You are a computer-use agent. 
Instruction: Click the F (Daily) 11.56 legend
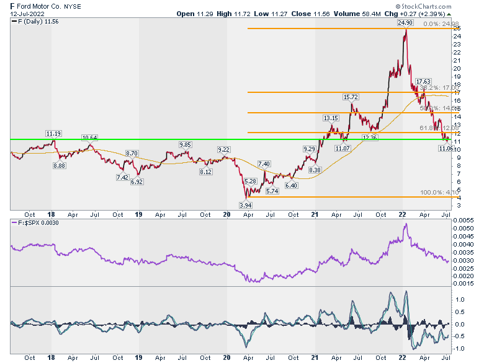(x=35, y=22)
